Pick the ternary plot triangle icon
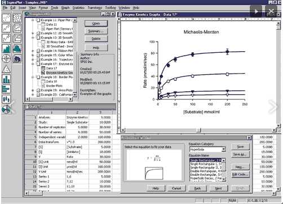This screenshot has width=283, height=204. 6,69
